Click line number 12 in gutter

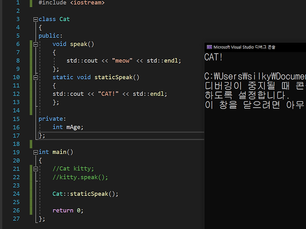pos(16,94)
